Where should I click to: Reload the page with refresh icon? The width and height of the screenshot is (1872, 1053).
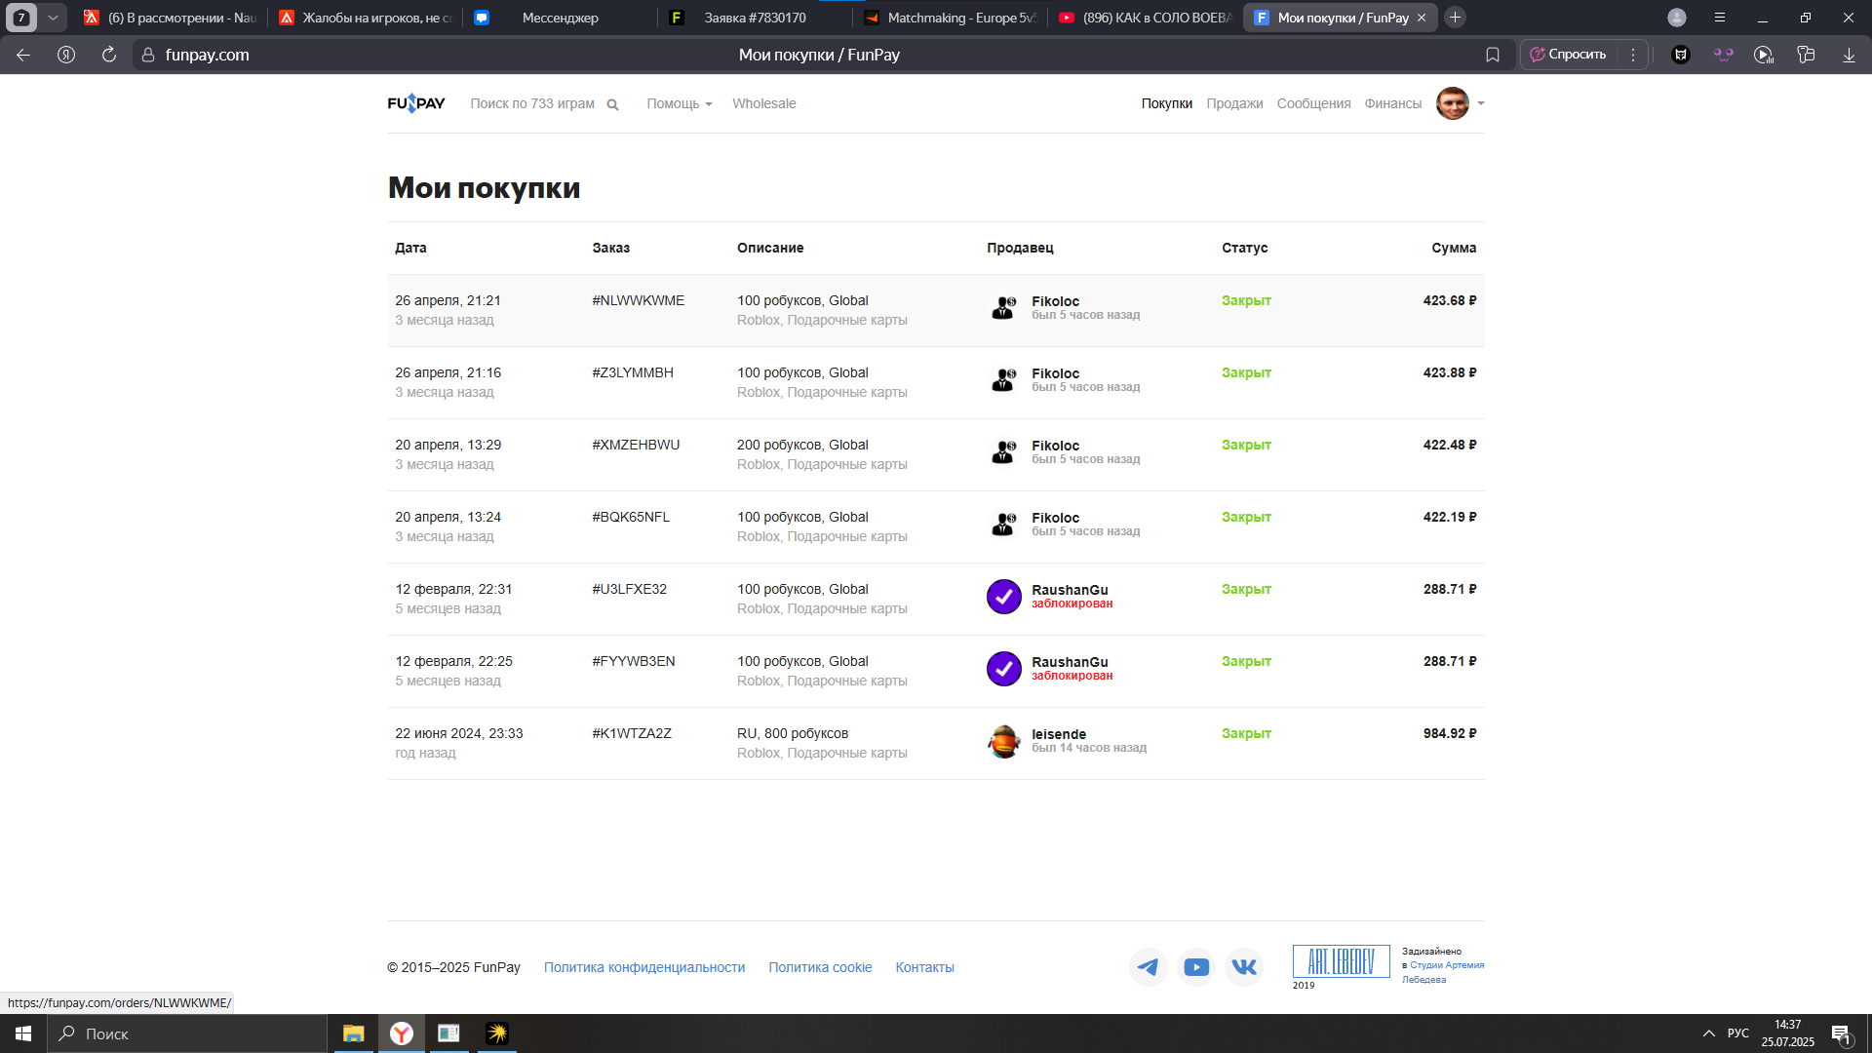[x=109, y=55]
